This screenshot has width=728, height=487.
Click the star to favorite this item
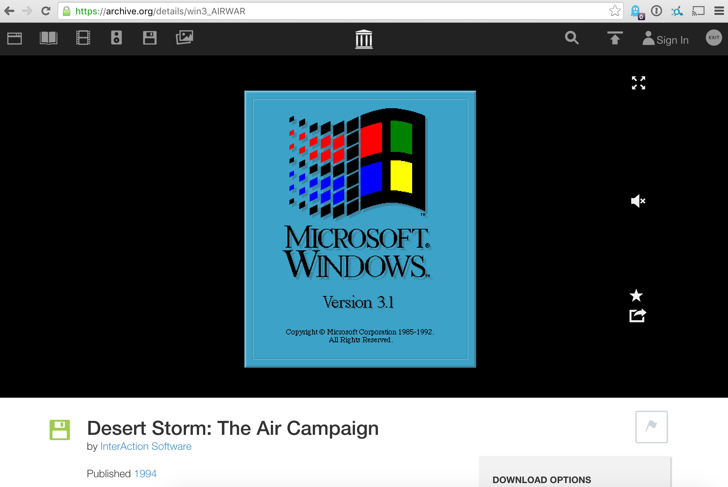point(637,296)
